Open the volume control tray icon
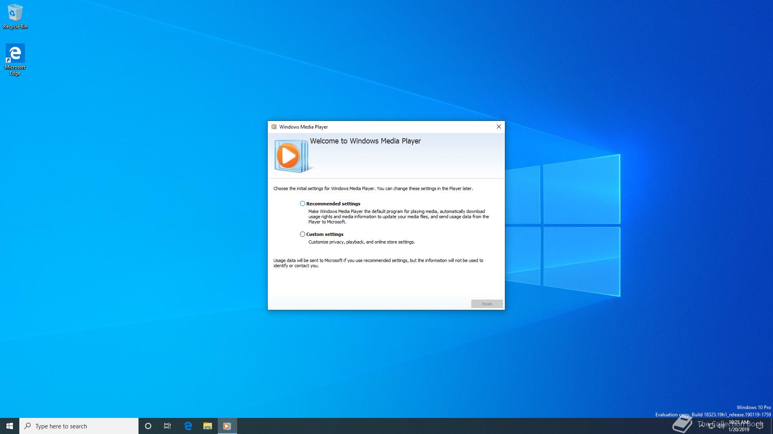The width and height of the screenshot is (773, 434). pos(721,426)
